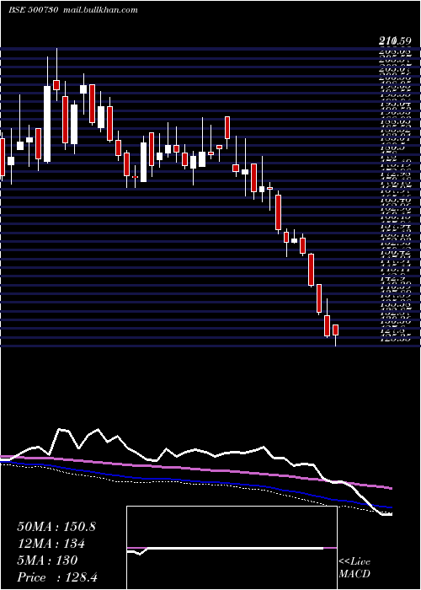The height and width of the screenshot is (590, 421).
Task: Click the Price : 128.4 label
Action: point(57,577)
